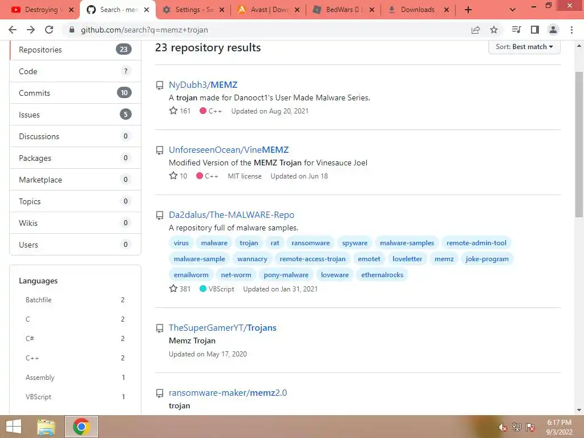The height and width of the screenshot is (438, 584).
Task: Select Commits results filter
Action: pyautogui.click(x=75, y=93)
